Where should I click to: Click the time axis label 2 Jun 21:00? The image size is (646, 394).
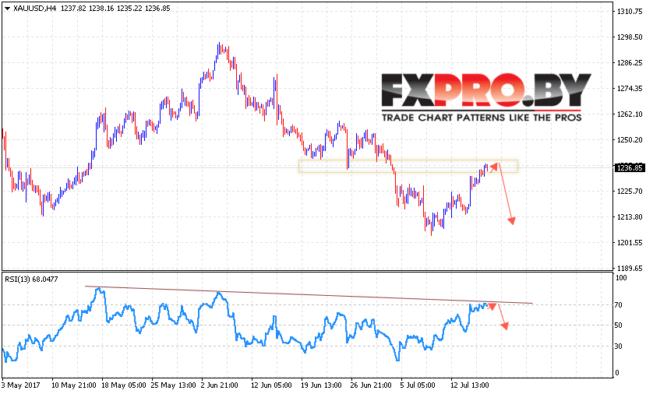pos(219,385)
